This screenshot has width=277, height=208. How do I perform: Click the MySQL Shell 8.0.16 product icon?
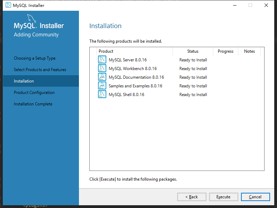(102, 94)
